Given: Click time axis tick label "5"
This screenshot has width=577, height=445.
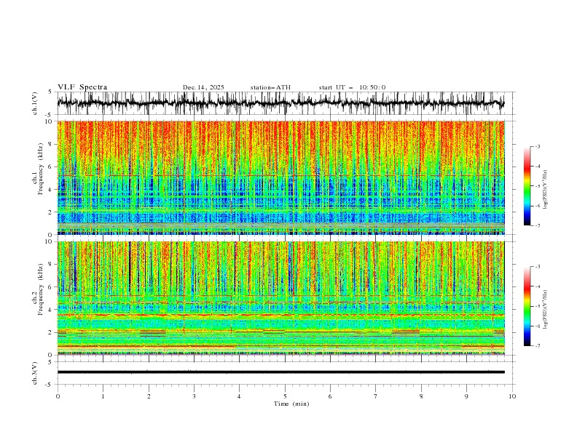Looking at the screenshot, I should click(285, 396).
